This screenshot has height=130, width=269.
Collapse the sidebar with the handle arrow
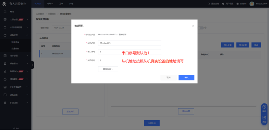click(x=32, y=65)
